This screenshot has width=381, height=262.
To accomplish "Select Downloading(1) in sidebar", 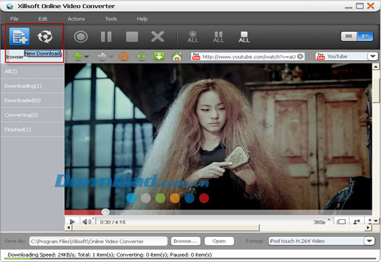I will point(32,86).
